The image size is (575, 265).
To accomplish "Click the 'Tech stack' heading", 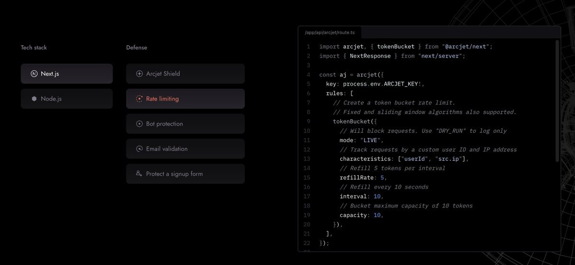I will coord(34,47).
